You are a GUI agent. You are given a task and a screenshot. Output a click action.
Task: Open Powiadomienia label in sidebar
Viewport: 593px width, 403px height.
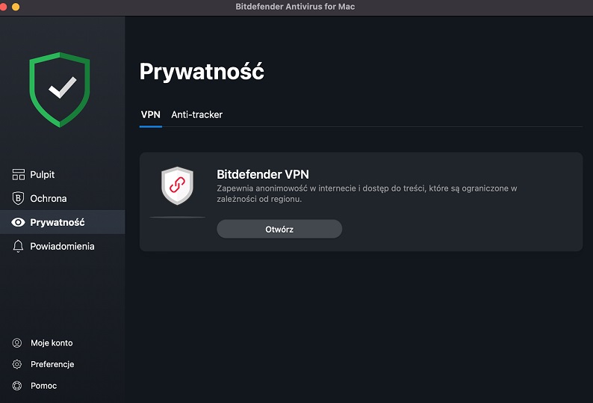click(63, 246)
